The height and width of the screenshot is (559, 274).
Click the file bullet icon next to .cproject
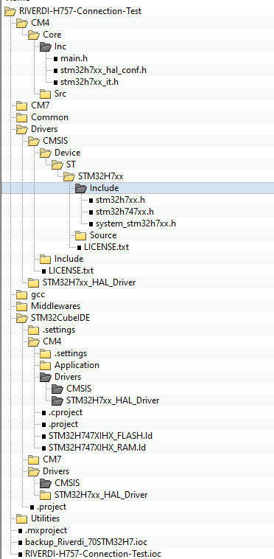[x=43, y=412]
